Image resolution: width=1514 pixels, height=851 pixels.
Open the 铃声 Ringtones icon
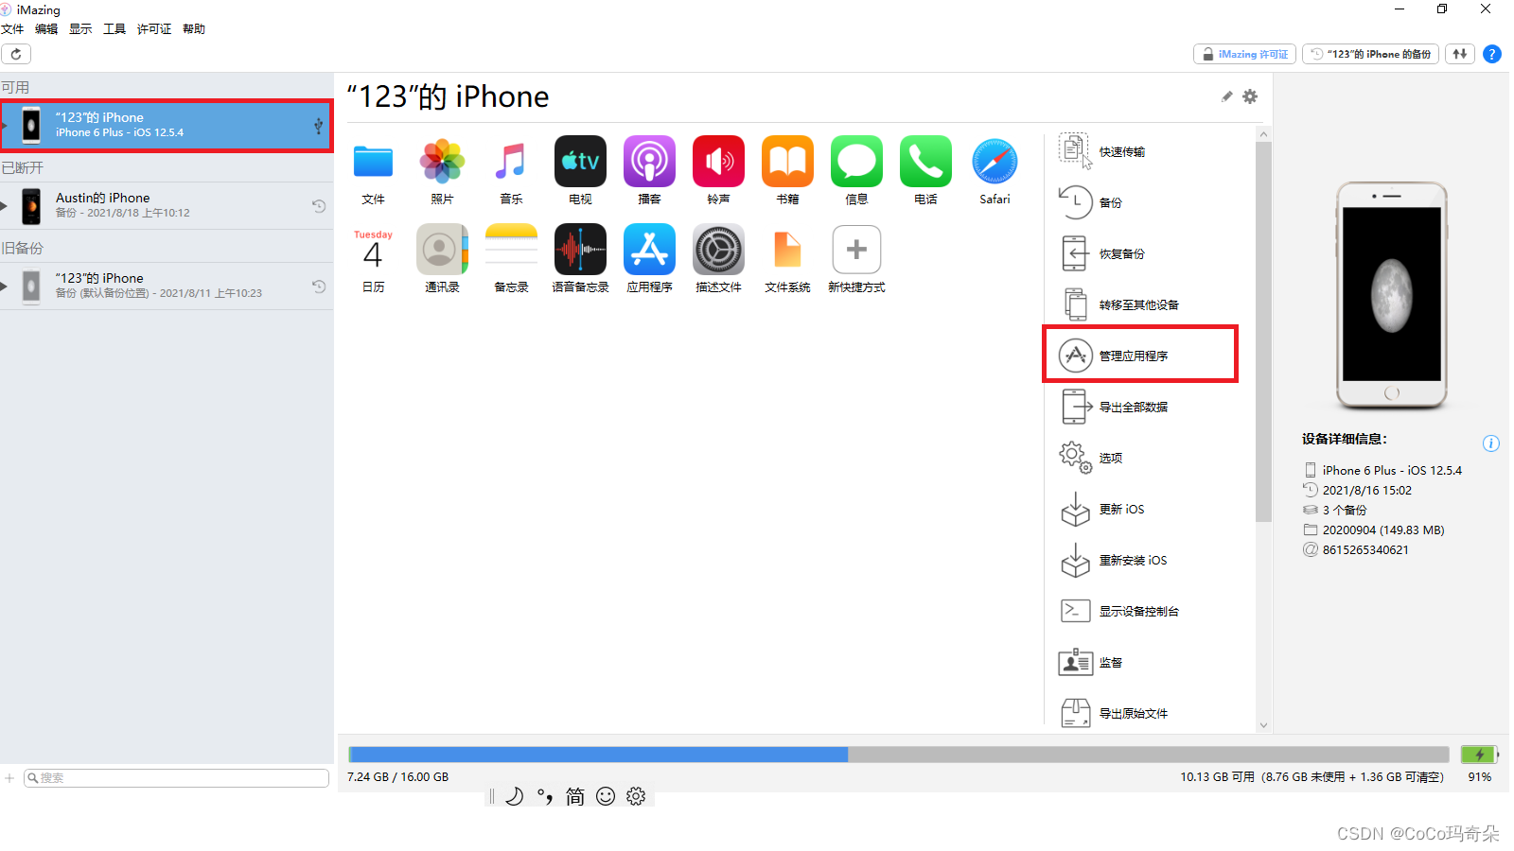(x=718, y=162)
